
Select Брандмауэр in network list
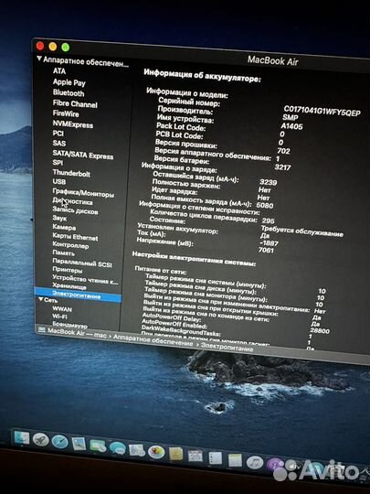coord(69,325)
